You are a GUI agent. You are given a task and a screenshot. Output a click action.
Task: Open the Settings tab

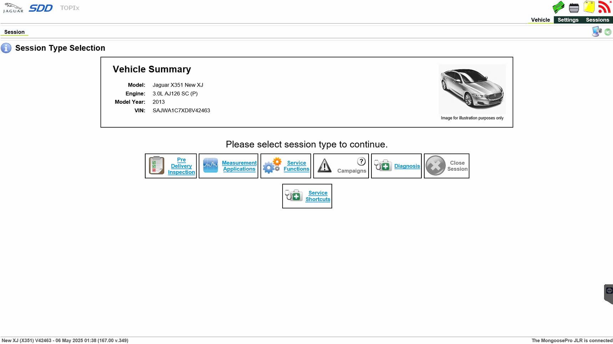click(568, 20)
